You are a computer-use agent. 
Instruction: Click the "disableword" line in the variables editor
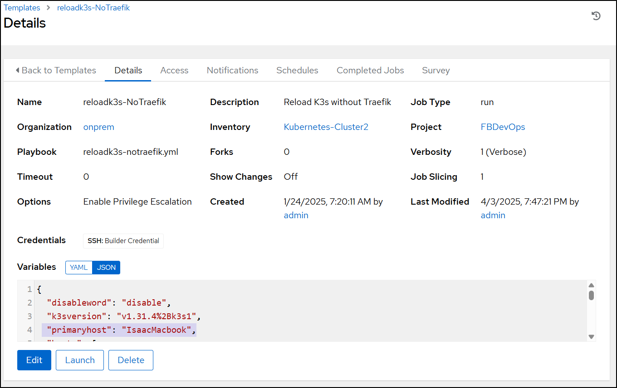coord(109,302)
